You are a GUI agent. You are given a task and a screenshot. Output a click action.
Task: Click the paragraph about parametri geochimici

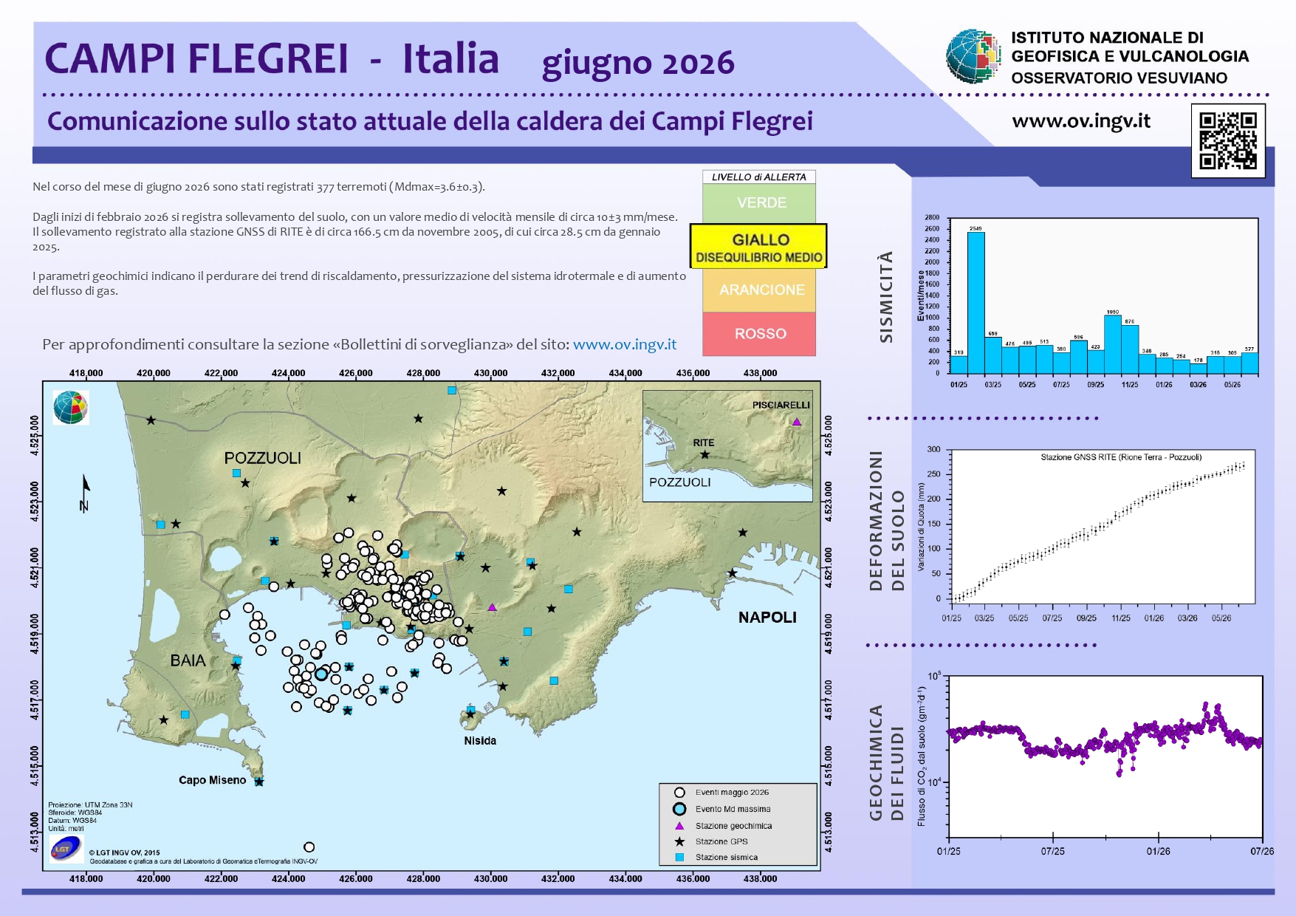[359, 283]
